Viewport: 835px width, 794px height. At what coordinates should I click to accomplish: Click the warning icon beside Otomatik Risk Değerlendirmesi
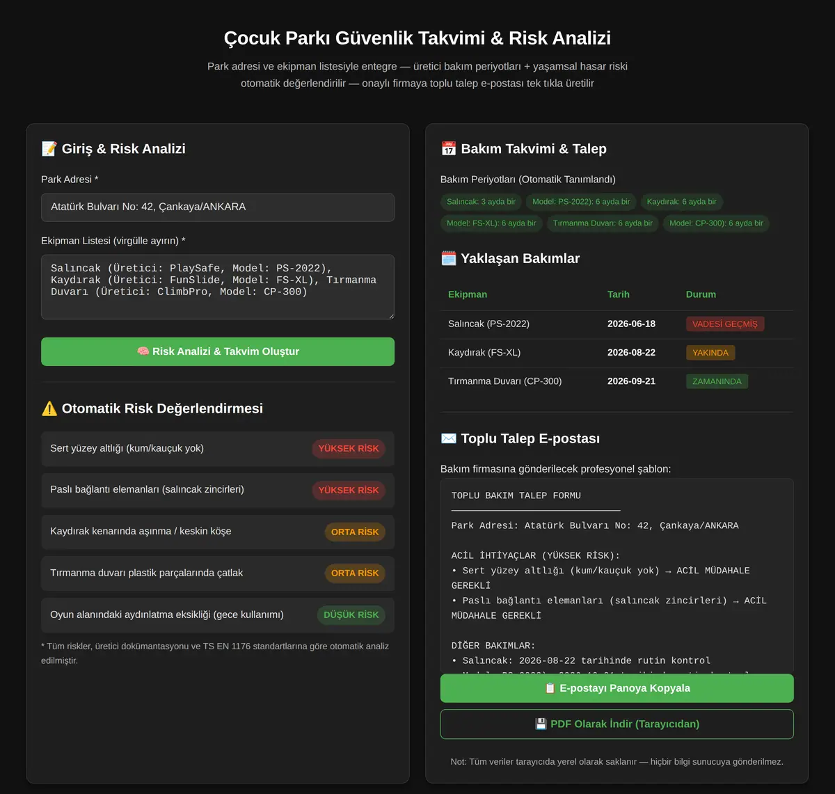pos(49,408)
